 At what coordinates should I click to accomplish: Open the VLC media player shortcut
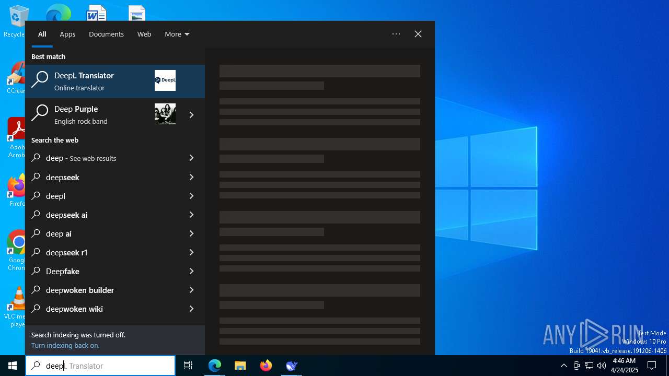[16, 307]
